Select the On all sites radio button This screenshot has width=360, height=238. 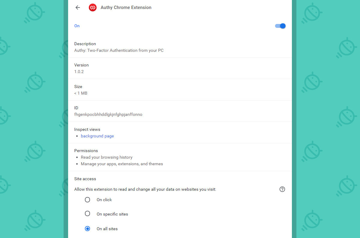87,229
